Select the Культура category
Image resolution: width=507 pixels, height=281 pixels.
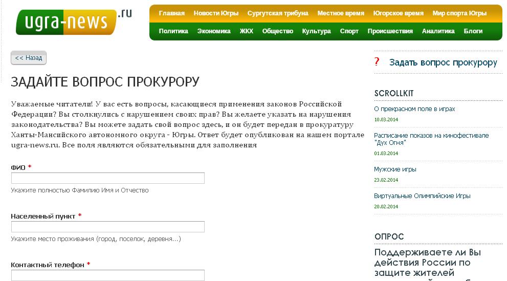[x=316, y=31]
